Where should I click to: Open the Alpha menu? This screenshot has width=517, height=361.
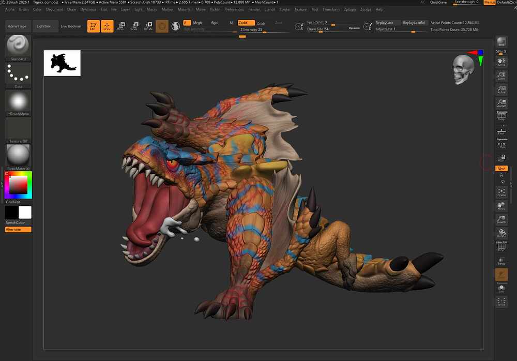(10, 9)
